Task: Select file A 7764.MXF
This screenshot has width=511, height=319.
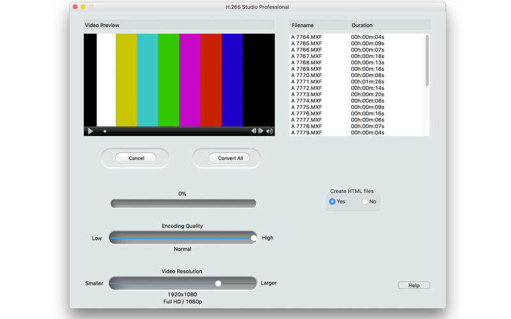Action: (307, 37)
